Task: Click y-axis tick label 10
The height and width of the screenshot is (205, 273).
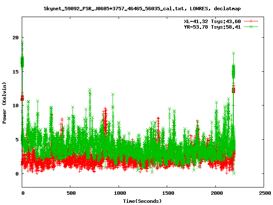Action: [x=15, y=105]
